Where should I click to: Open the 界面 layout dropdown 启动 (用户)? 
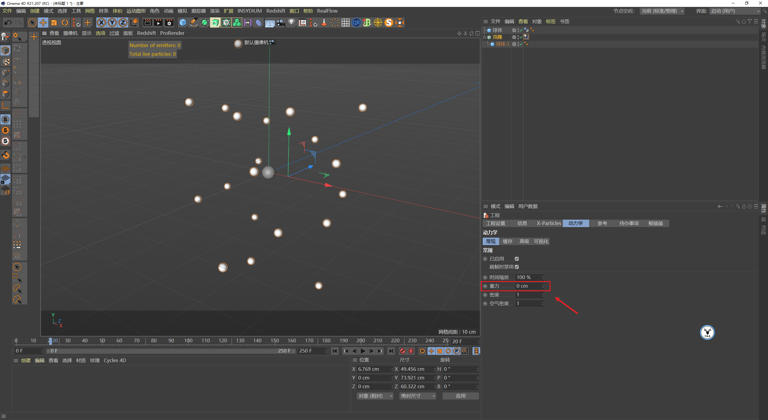click(735, 11)
